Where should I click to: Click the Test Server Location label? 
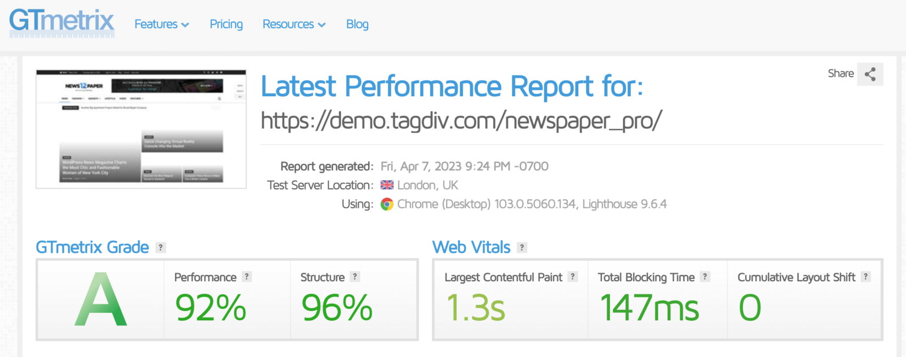[x=320, y=185]
